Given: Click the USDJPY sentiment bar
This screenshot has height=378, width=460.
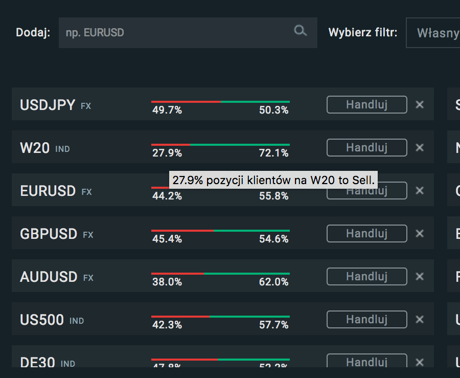Looking at the screenshot, I should 220,102.
